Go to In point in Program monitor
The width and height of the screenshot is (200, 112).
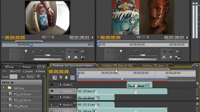(x=108, y=58)
